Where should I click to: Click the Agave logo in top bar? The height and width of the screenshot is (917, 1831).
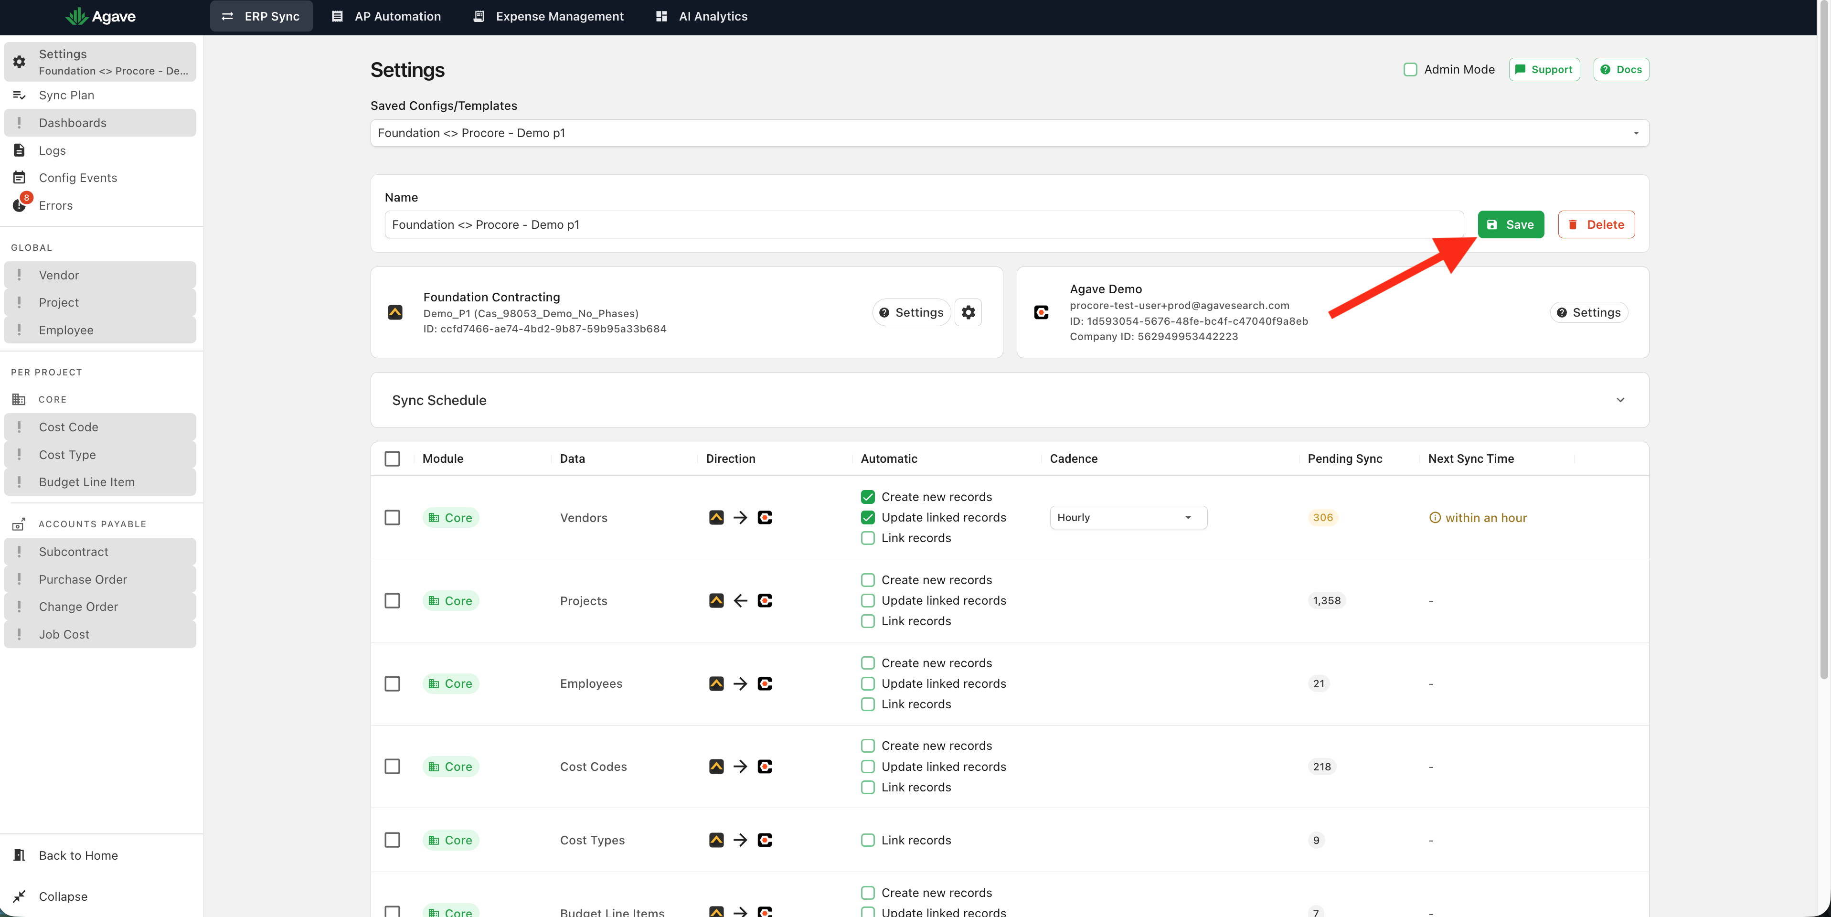coord(100,16)
